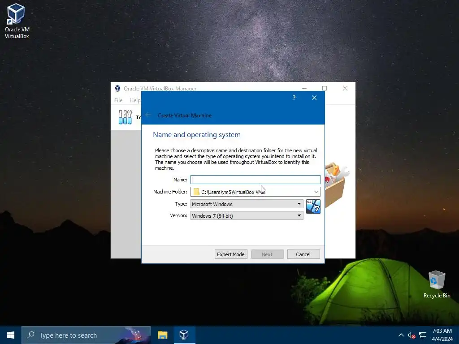This screenshot has width=459, height=344.
Task: Click the muted volume tray icon
Action: pos(411,335)
